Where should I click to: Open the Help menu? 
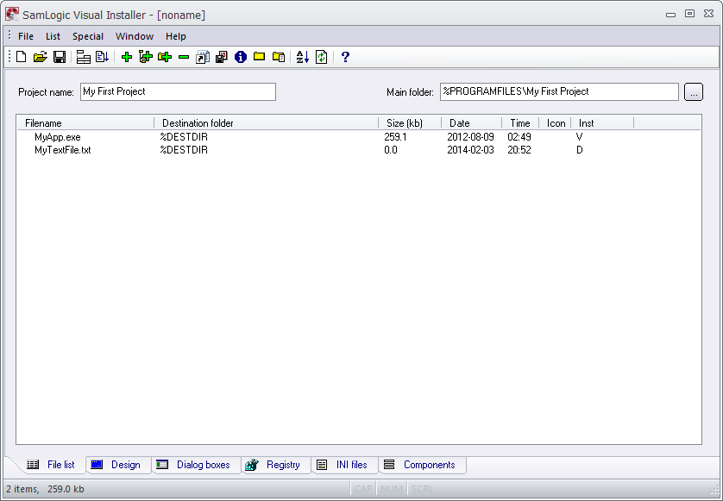(x=176, y=36)
